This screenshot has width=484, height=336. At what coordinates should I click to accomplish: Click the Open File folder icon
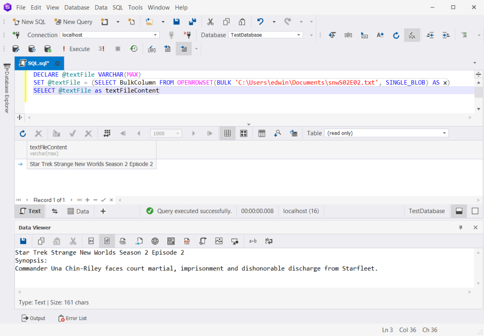(x=149, y=22)
